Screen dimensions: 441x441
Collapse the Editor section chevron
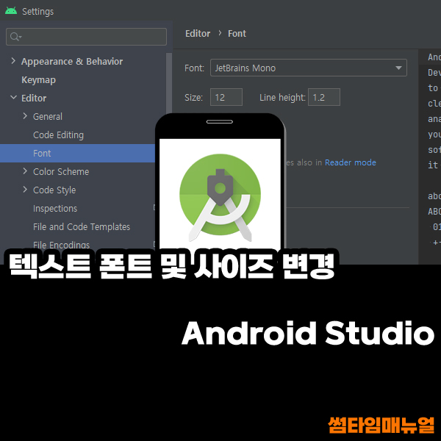tap(13, 97)
